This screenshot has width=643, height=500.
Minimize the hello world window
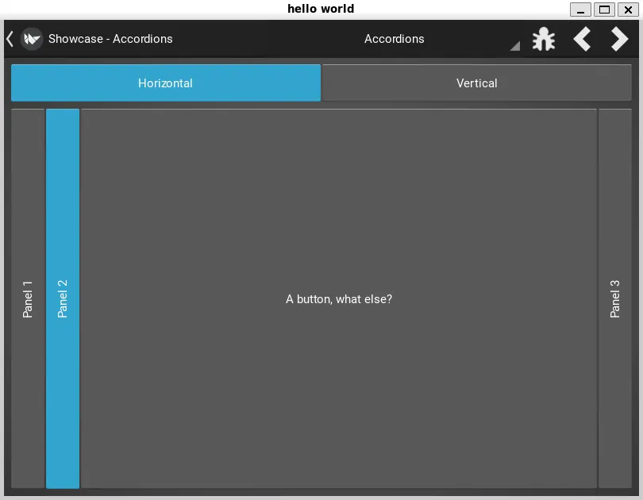click(x=580, y=10)
